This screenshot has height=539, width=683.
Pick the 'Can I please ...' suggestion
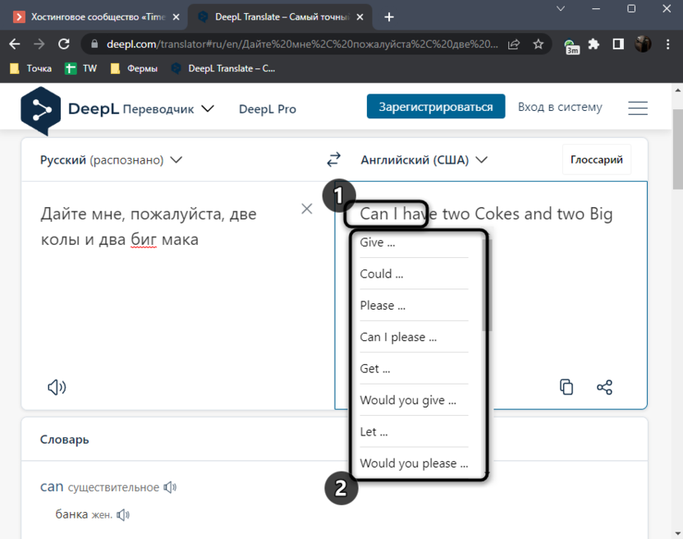tap(398, 337)
